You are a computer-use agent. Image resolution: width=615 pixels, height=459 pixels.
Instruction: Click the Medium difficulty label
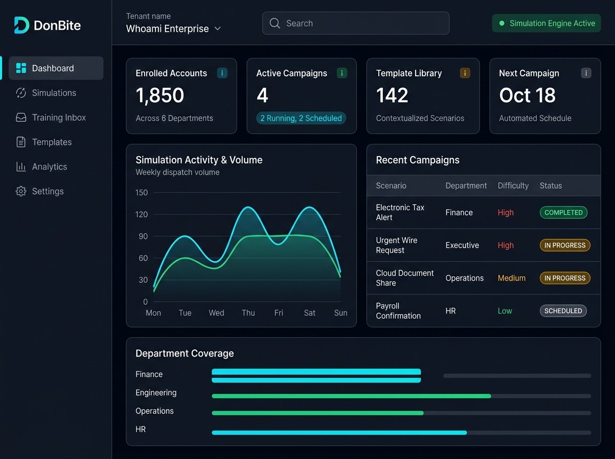[x=511, y=278]
